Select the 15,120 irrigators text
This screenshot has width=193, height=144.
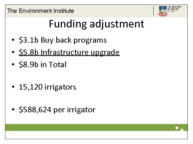[47, 87]
